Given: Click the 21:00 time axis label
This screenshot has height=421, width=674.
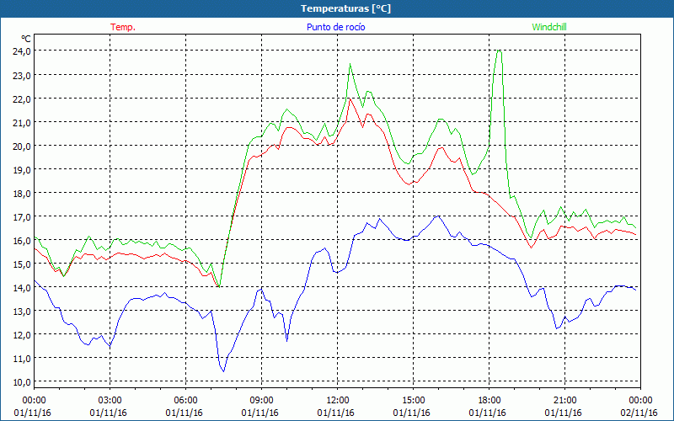Looking at the screenshot, I should (x=564, y=401).
